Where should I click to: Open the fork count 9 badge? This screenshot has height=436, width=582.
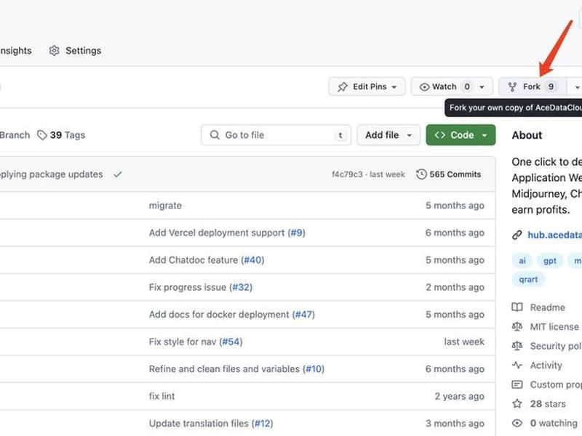point(551,86)
